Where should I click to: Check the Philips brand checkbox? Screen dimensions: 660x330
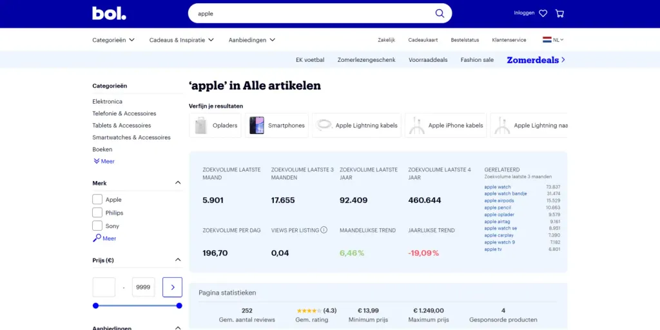click(x=97, y=213)
